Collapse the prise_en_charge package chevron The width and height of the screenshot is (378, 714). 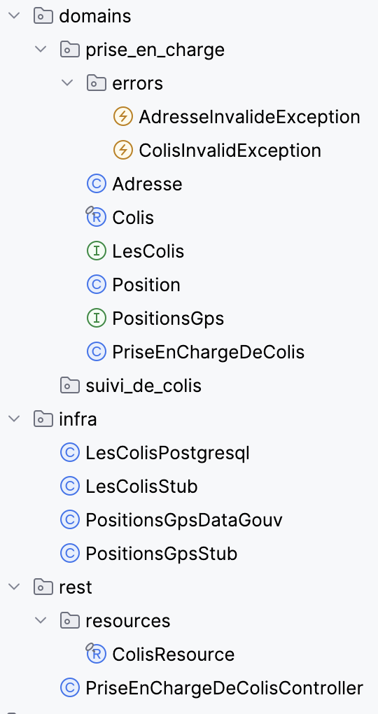(x=41, y=49)
